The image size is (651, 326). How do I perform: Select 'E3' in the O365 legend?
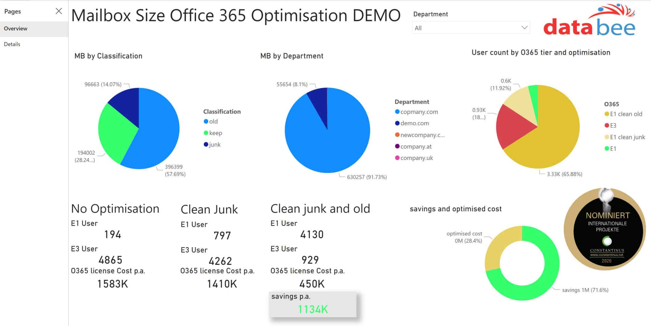pyautogui.click(x=611, y=125)
